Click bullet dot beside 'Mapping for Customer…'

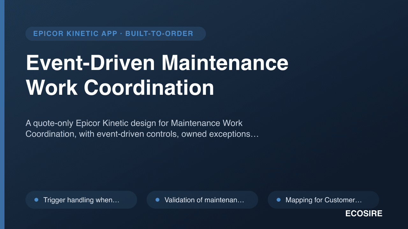coord(279,200)
